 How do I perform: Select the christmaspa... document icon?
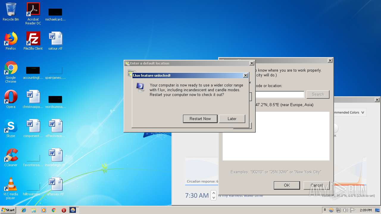[33, 99]
